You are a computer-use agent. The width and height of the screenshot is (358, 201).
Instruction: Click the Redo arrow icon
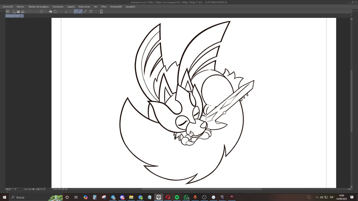pyautogui.click(x=36, y=11)
